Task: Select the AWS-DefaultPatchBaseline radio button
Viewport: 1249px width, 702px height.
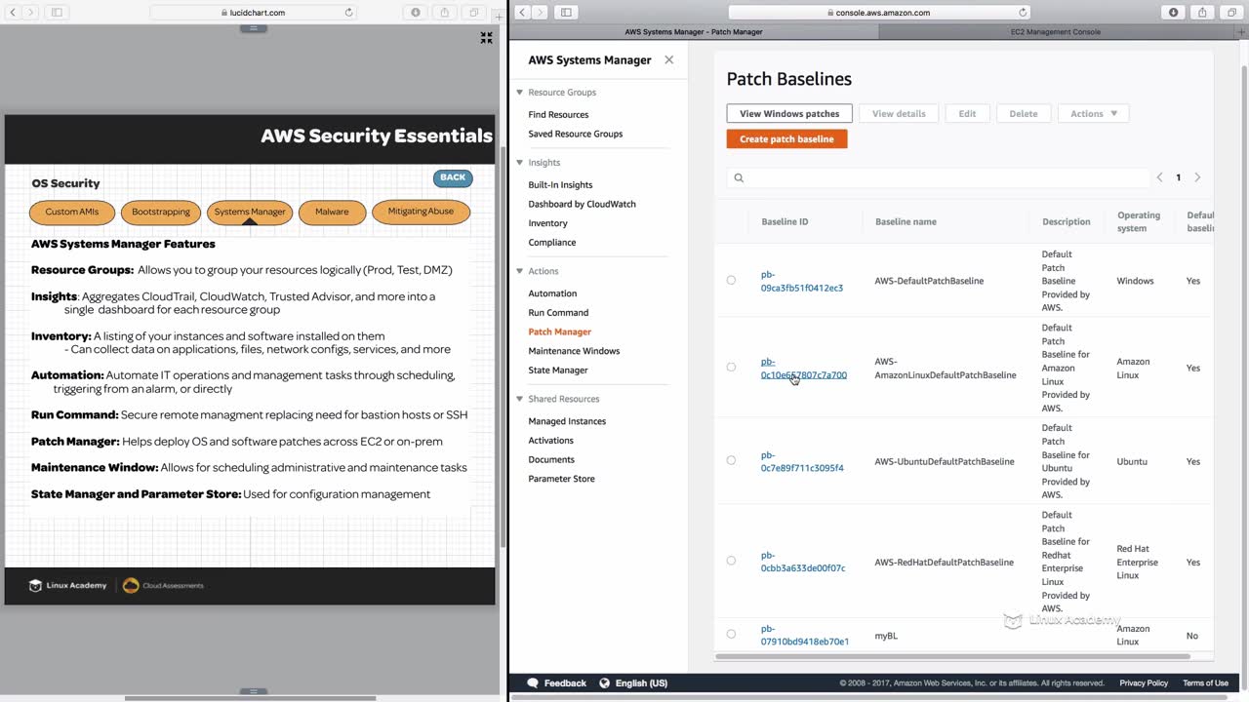Action: coord(731,281)
